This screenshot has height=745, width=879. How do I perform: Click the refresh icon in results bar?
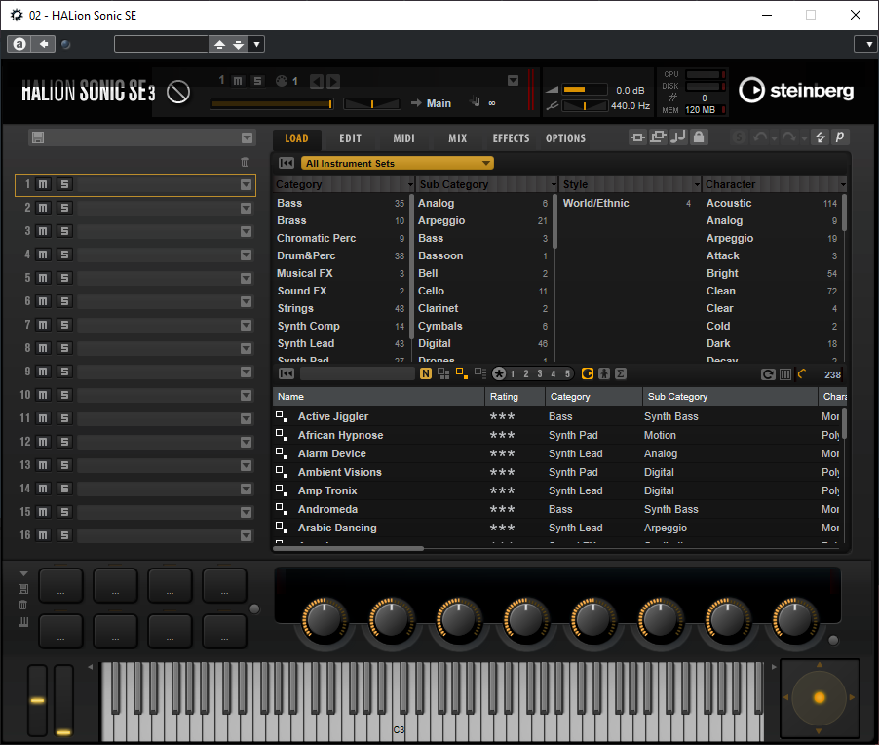[x=768, y=373]
